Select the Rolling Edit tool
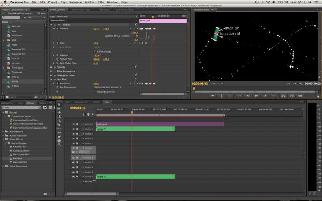322x201 pixels. (x=59, y=116)
